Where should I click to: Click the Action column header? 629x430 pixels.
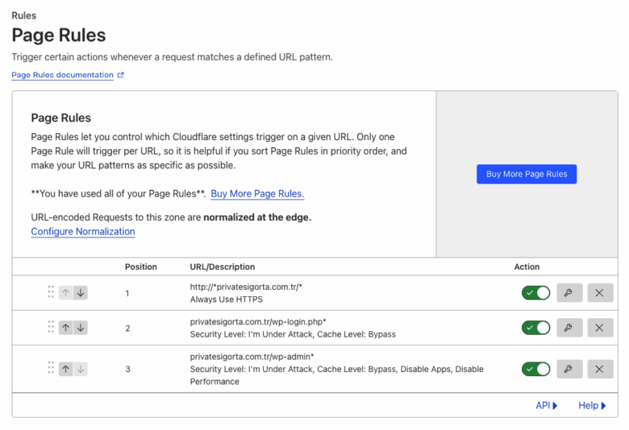pos(527,267)
